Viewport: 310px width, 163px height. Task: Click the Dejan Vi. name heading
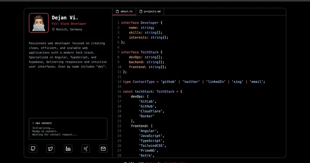point(65,18)
